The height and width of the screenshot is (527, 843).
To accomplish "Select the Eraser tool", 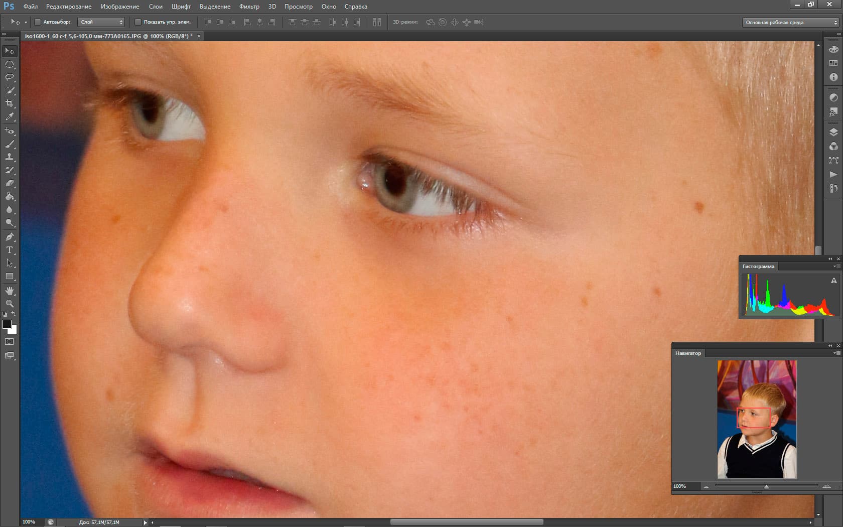I will [10, 183].
